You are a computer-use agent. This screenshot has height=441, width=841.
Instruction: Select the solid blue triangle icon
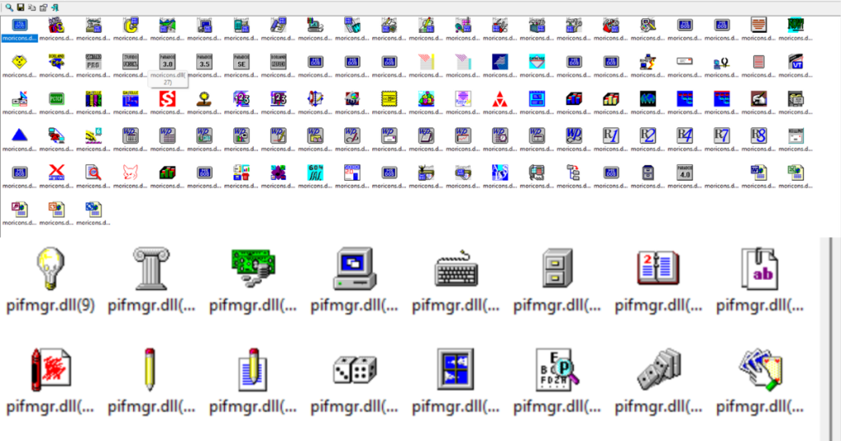[x=20, y=136]
